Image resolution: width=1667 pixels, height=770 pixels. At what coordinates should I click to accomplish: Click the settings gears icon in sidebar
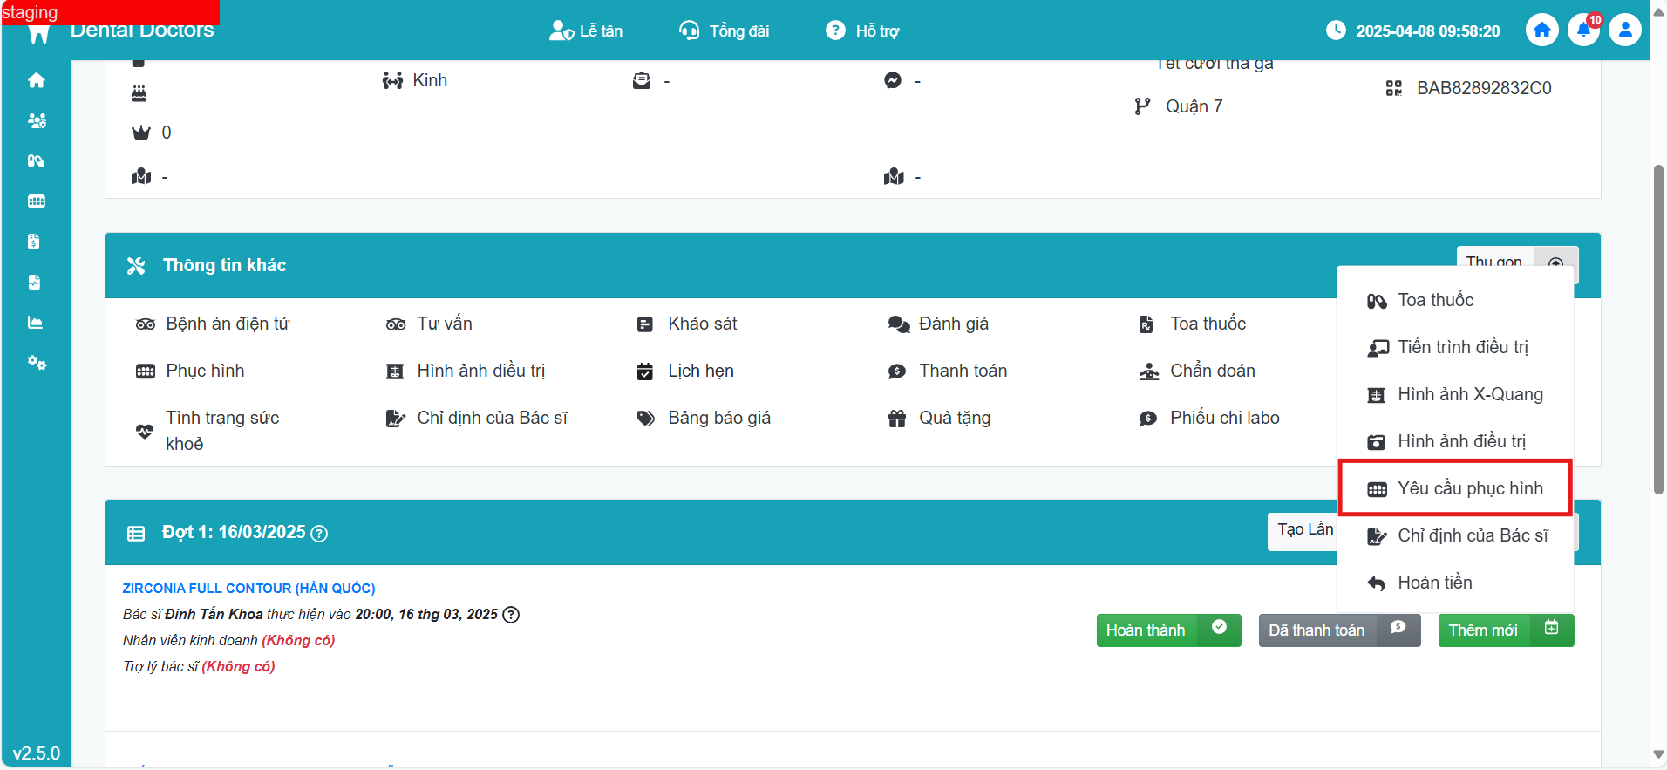(x=36, y=363)
